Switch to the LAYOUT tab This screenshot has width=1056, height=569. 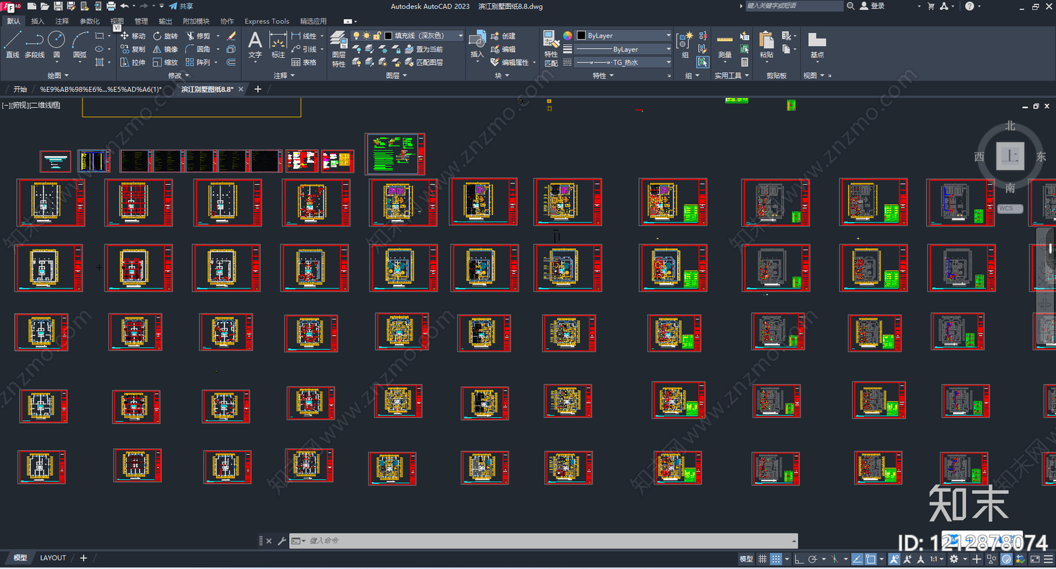pos(53,558)
